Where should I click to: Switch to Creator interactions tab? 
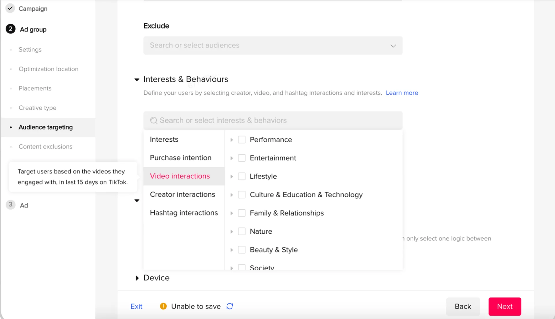182,194
